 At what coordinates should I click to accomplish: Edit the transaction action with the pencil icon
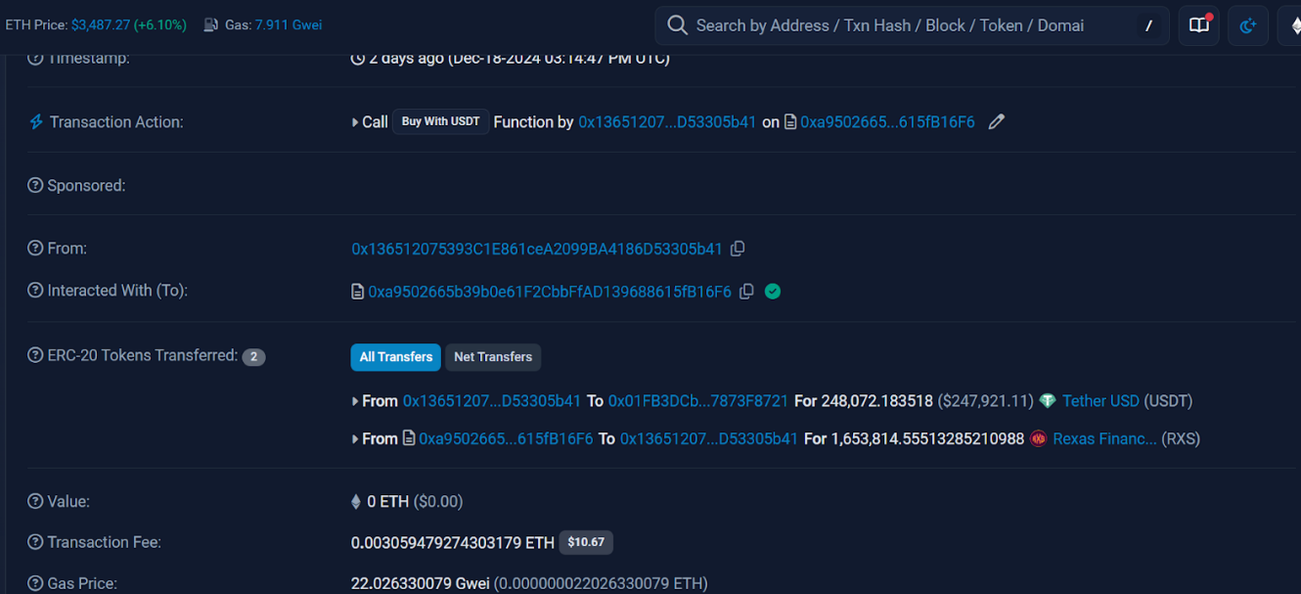pos(996,121)
